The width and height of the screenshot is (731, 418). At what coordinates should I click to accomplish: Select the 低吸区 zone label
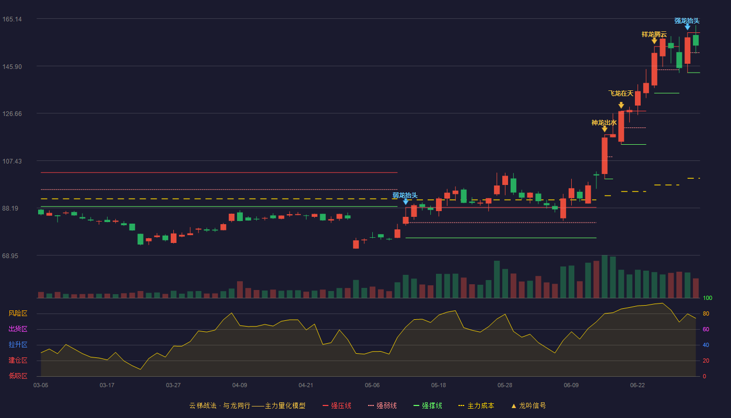coord(18,376)
